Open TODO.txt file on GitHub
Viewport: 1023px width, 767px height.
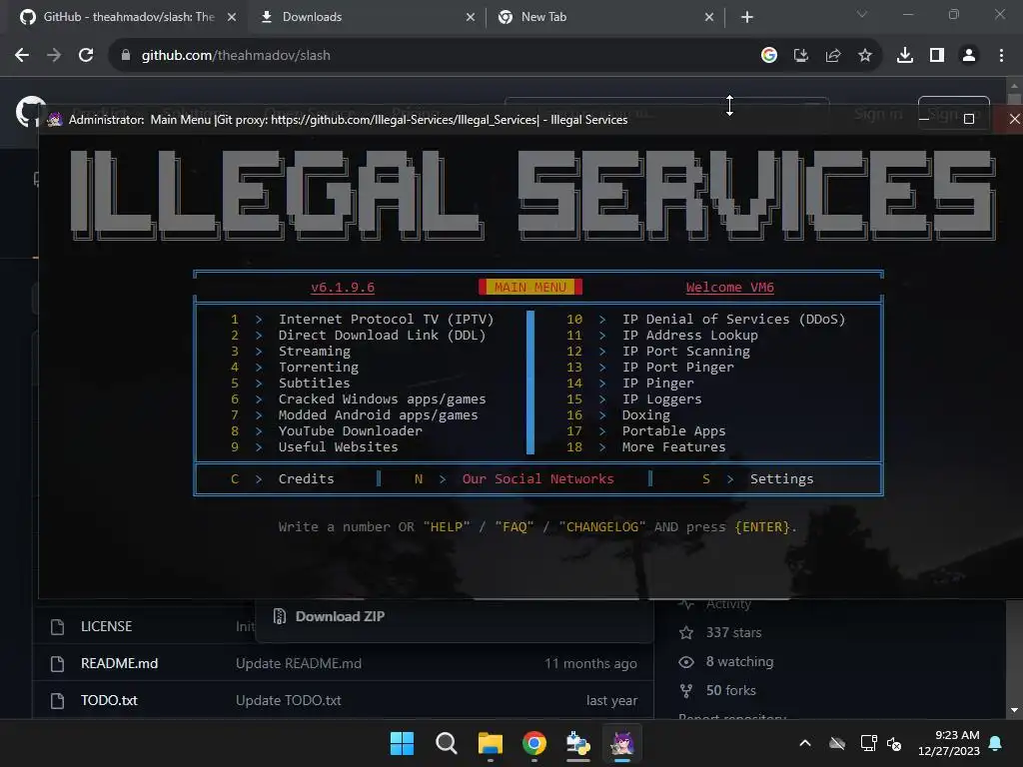[x=109, y=700]
